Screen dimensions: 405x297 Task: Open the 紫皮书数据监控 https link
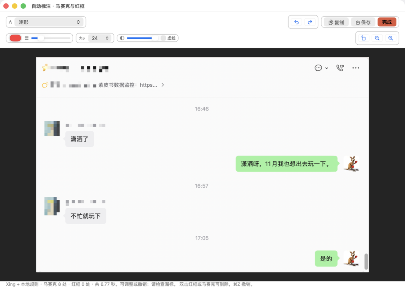127,85
